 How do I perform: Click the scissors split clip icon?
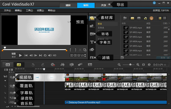point(80,50)
